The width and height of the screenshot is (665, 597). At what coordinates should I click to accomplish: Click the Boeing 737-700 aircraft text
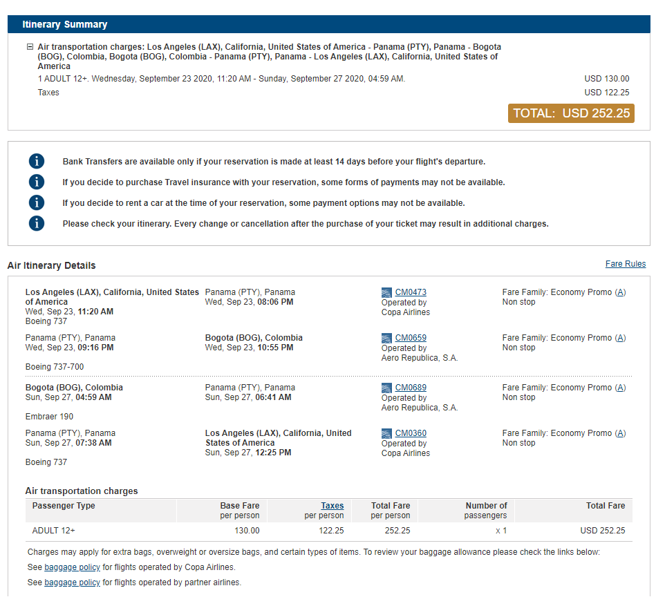click(55, 367)
